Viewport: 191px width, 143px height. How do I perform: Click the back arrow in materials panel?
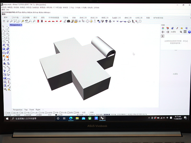click(x=163, y=32)
